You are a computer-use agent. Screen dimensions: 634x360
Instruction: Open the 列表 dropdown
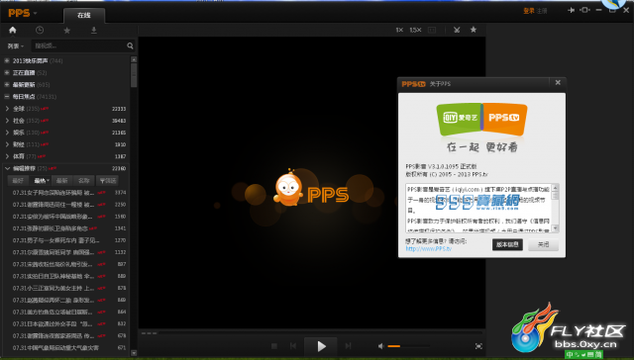pos(16,46)
